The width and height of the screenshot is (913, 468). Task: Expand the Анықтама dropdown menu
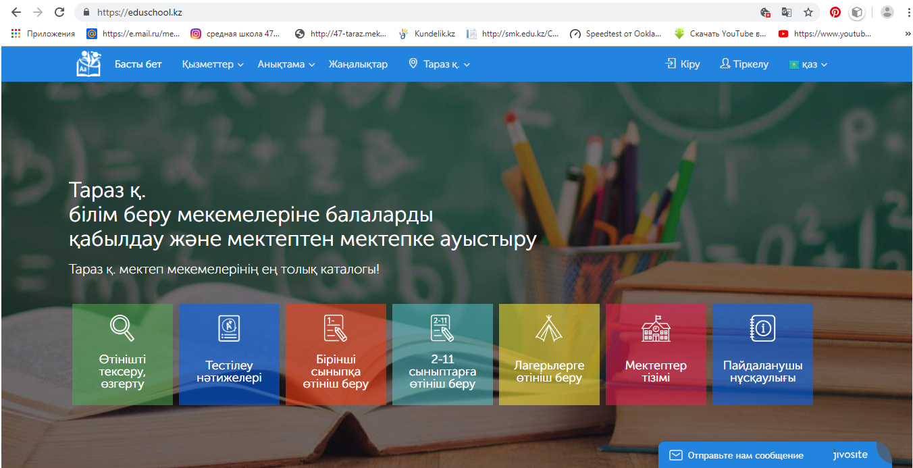pyautogui.click(x=286, y=64)
